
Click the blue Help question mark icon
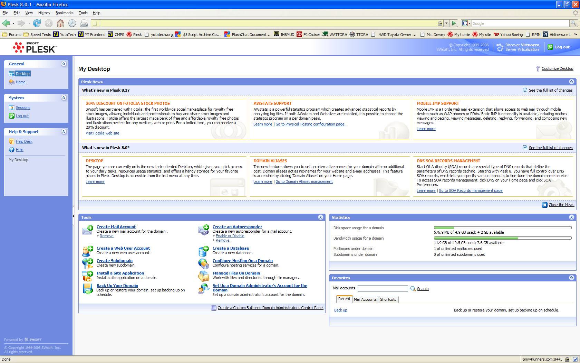[12, 150]
